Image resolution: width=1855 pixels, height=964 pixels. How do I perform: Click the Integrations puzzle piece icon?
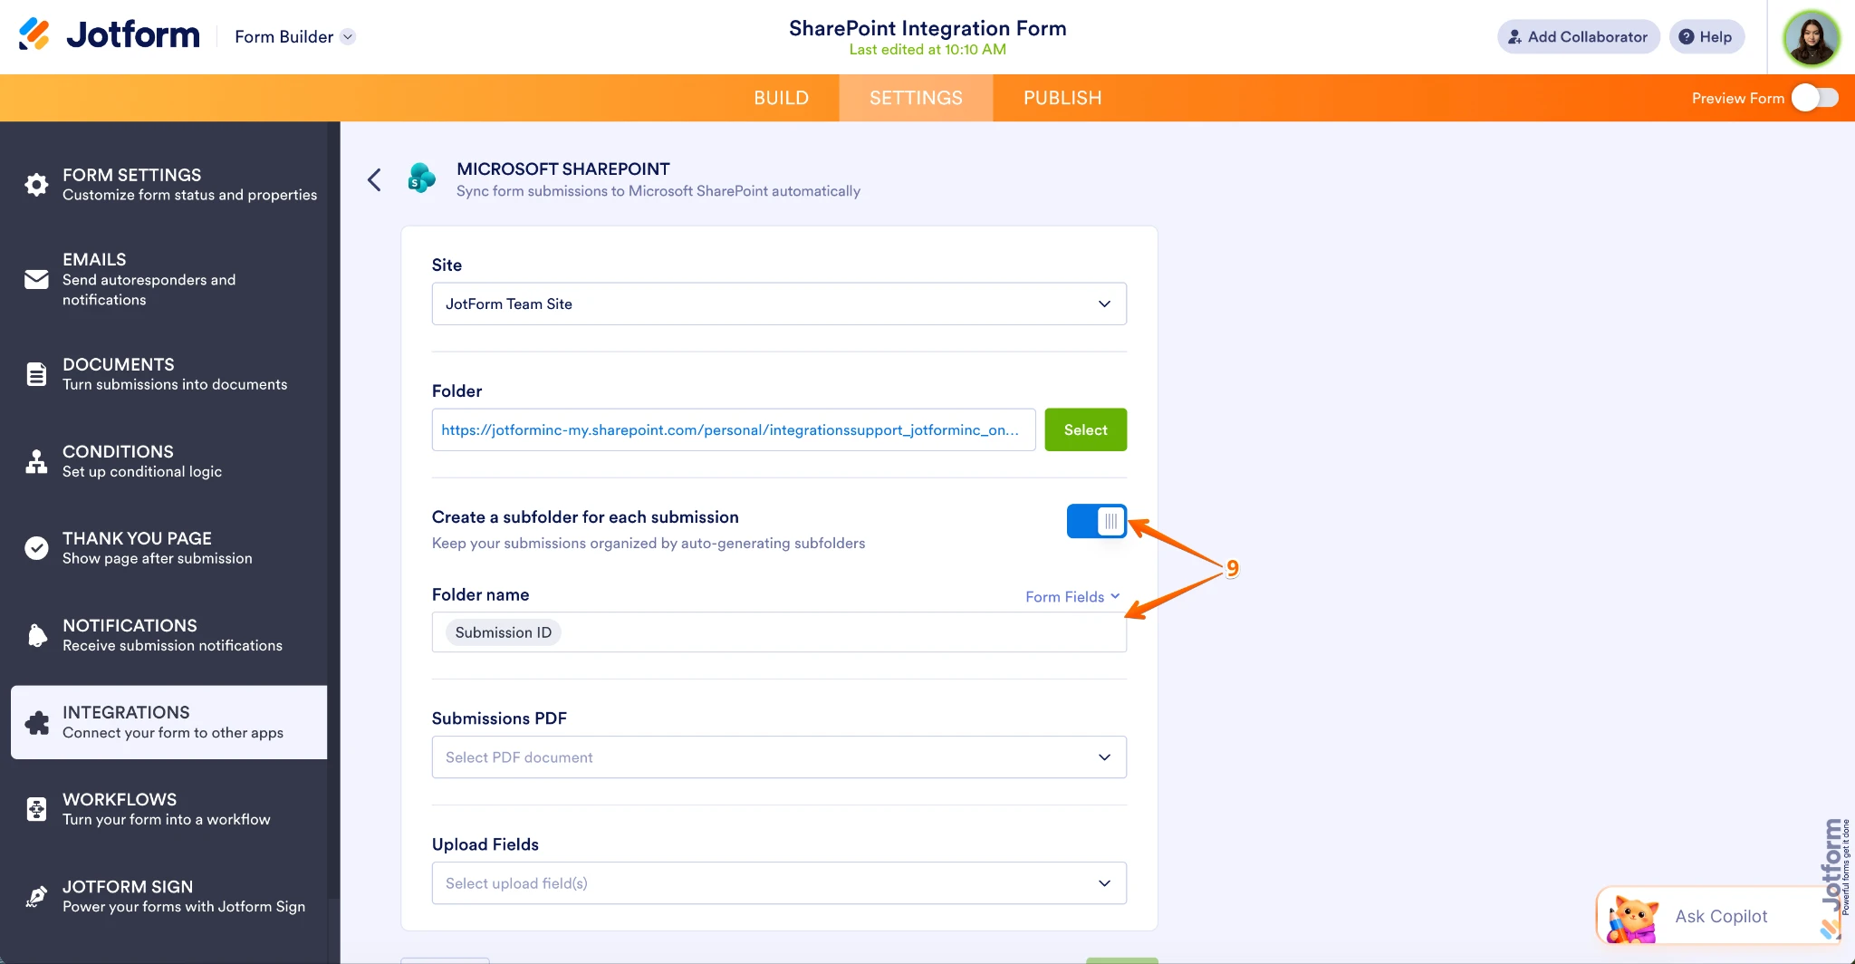click(36, 722)
